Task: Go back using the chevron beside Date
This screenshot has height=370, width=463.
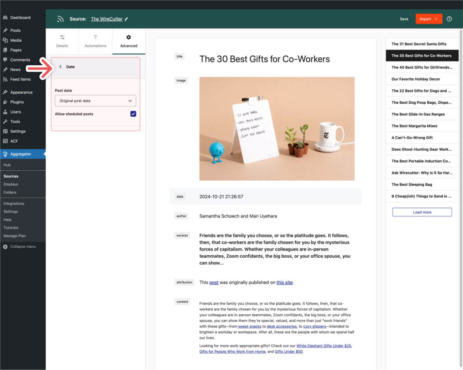Action: tap(61, 67)
